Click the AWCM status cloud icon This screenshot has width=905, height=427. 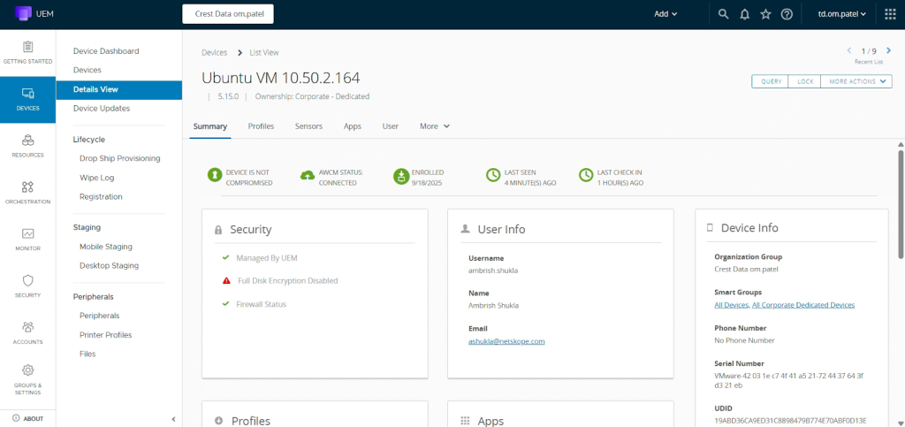(x=308, y=175)
